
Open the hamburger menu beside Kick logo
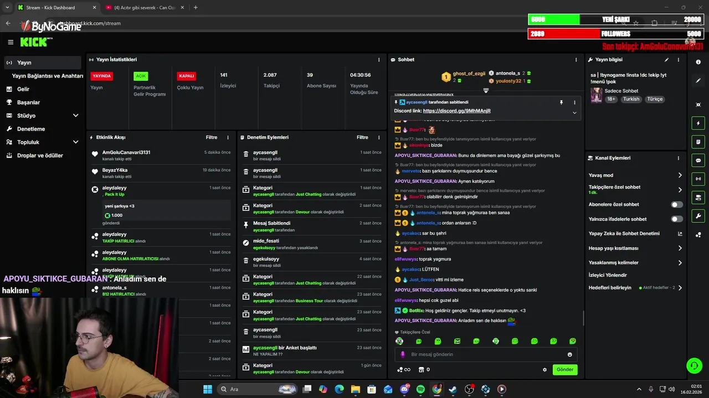click(x=11, y=42)
